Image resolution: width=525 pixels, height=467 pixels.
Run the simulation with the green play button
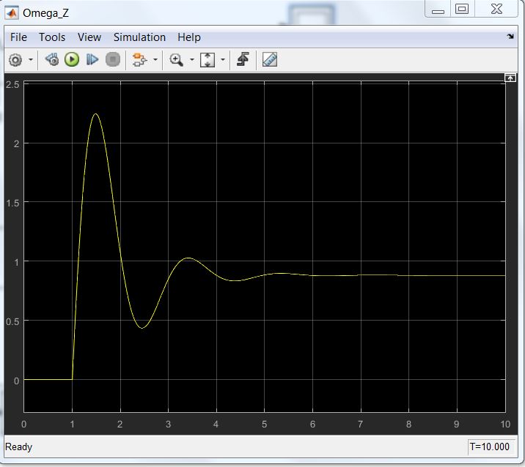coord(72,60)
